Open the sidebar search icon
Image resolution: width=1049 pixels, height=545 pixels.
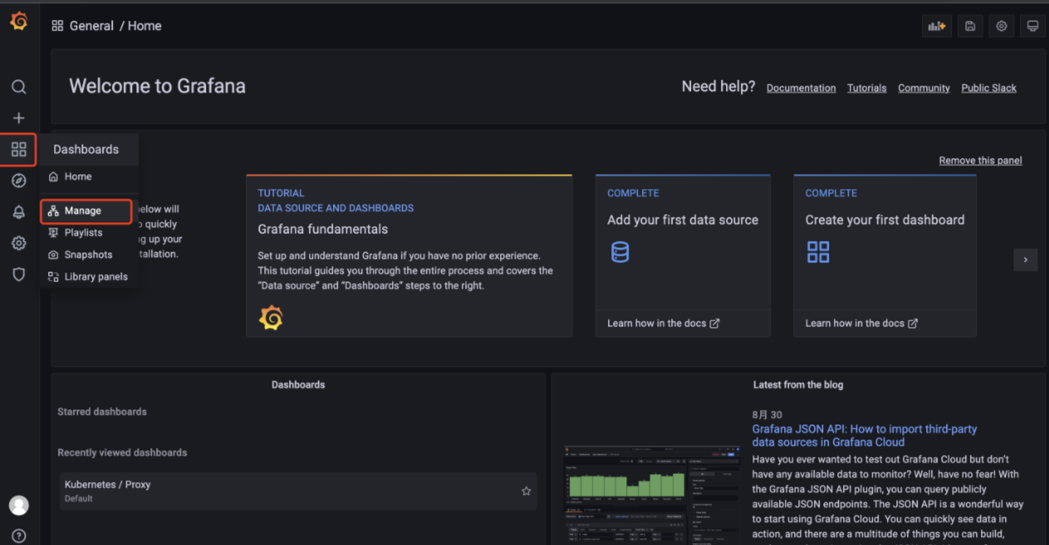tap(18, 86)
